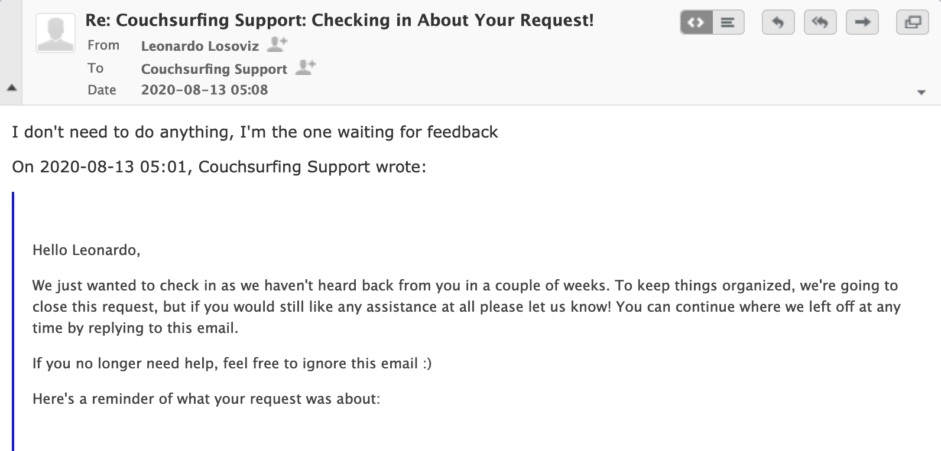Switch to HTML message view

[x=696, y=23]
